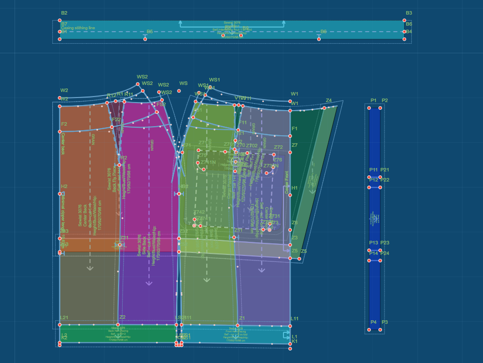
Task: Select the Side Back piece grainline arrowhead
Action: pyautogui.click(x=149, y=282)
